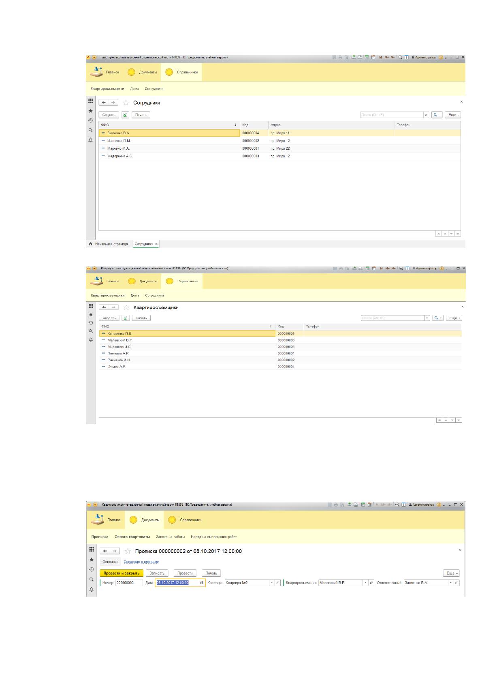Open the Еще menu in the Прописка document
The height and width of the screenshot is (683, 482).
(451, 573)
